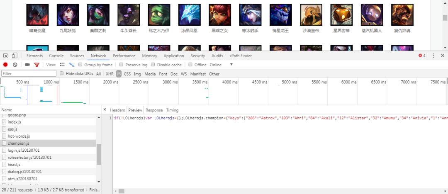Filter requests by Font

click(163, 74)
